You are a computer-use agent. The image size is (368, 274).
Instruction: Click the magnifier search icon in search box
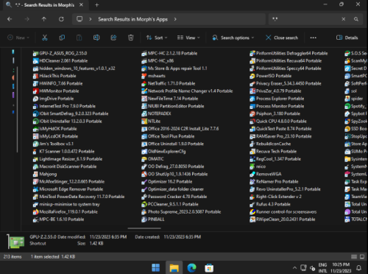[x=356, y=19]
